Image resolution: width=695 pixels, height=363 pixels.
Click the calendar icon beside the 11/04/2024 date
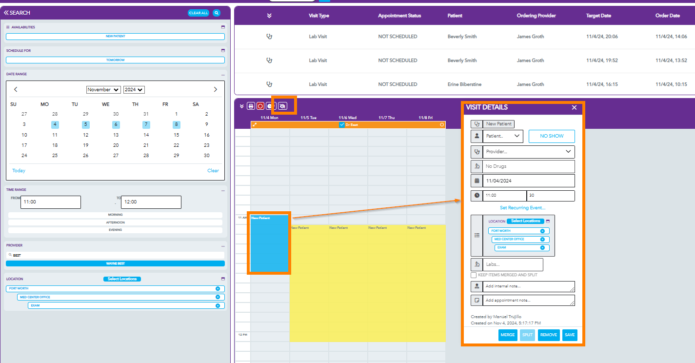[477, 181]
